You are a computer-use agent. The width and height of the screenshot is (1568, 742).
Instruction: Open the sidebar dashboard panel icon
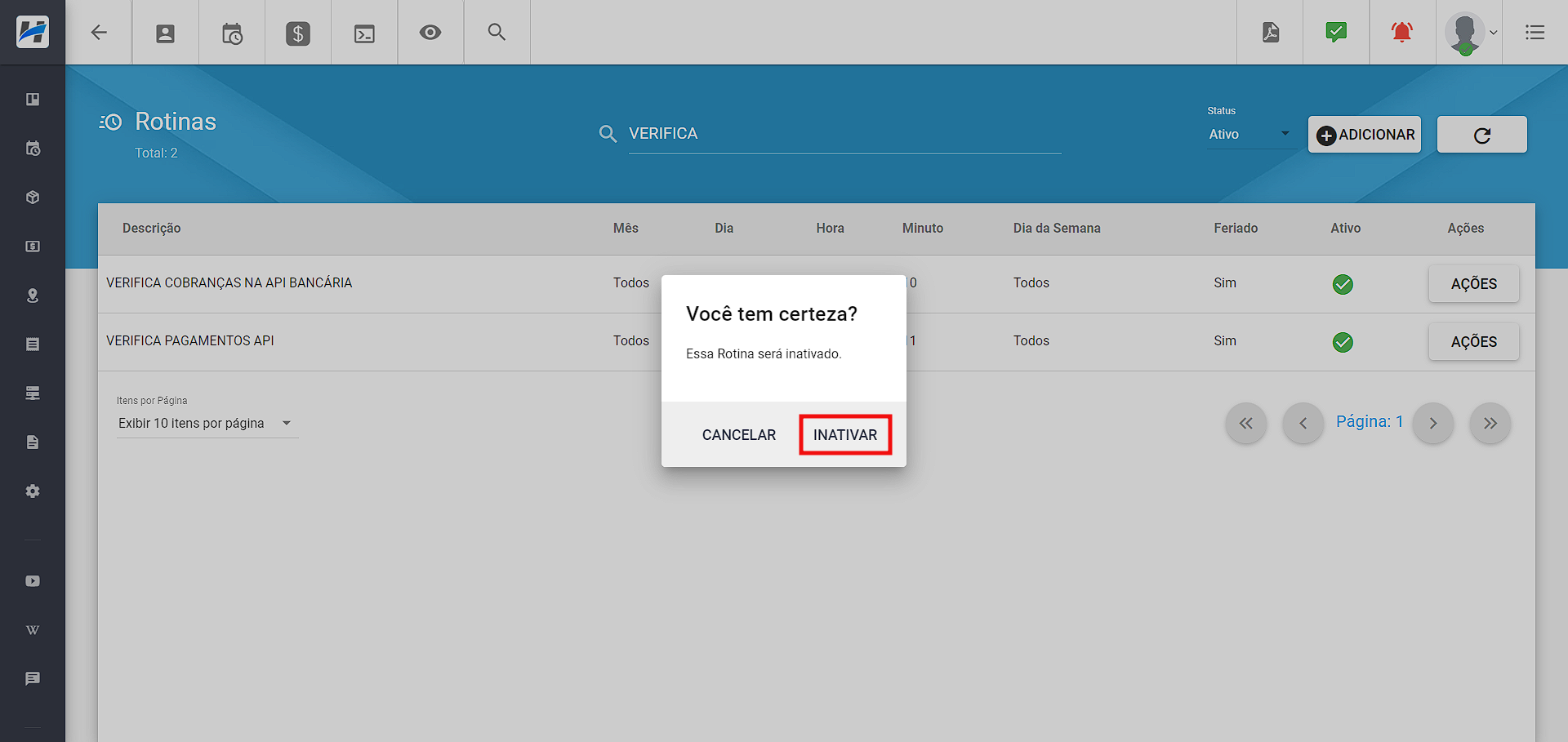tap(33, 100)
